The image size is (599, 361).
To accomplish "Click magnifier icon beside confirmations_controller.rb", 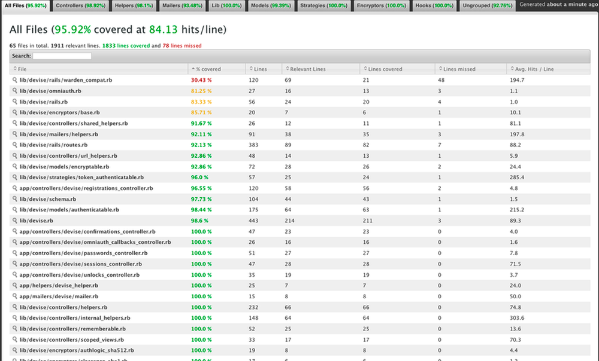I will (x=15, y=231).
